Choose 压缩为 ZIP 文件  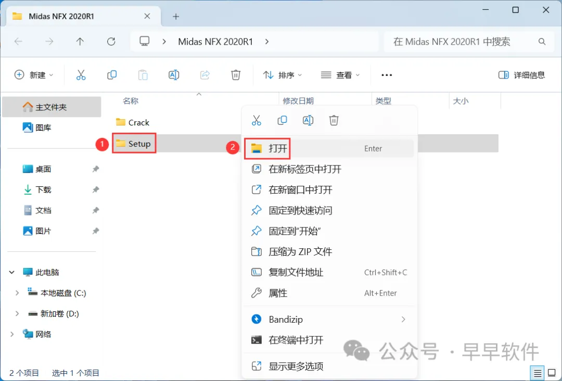click(x=329, y=251)
